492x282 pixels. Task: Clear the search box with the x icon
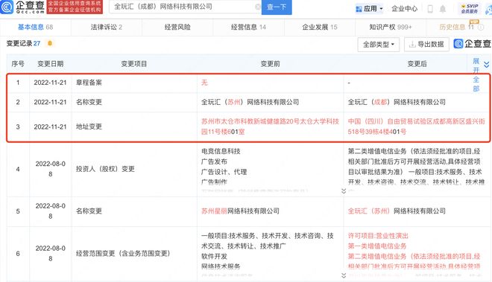click(258, 7)
